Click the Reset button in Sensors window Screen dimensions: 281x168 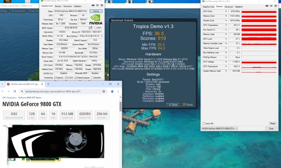(273, 124)
